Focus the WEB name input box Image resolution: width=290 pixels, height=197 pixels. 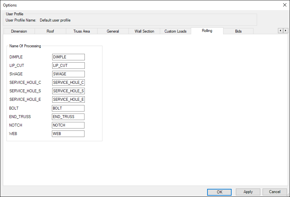68,134
